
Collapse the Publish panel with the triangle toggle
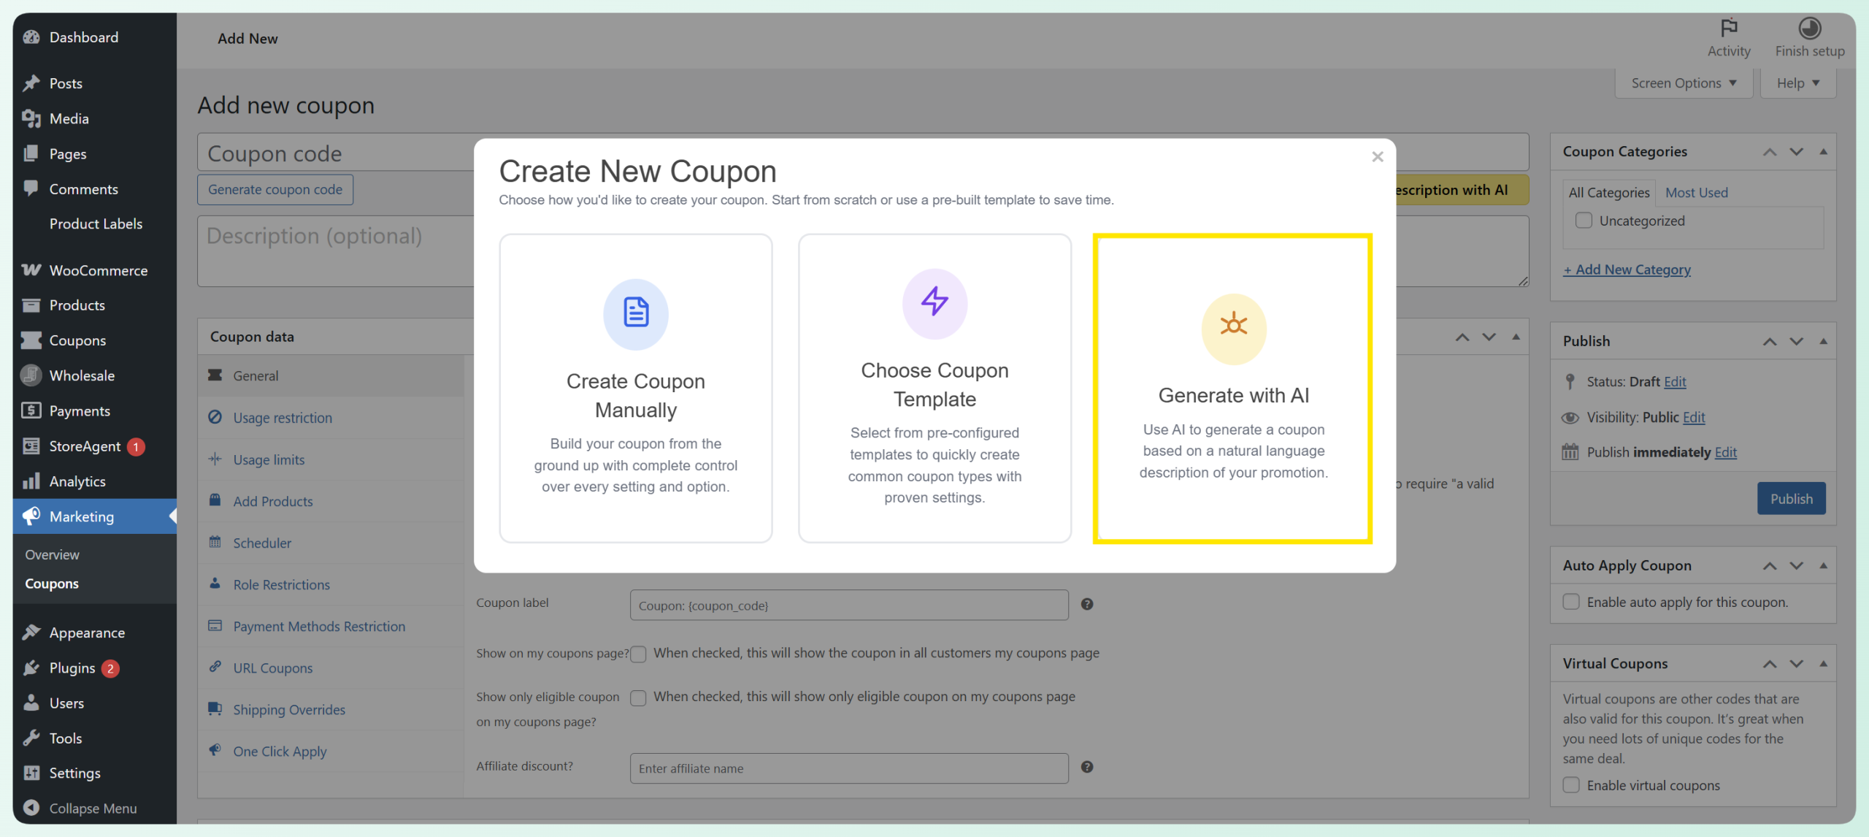[1823, 341]
